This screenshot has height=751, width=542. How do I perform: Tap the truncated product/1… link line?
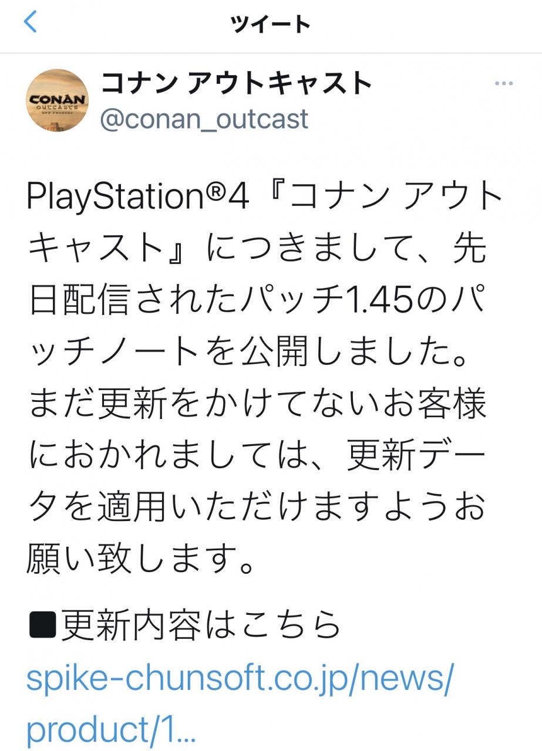[x=112, y=730]
